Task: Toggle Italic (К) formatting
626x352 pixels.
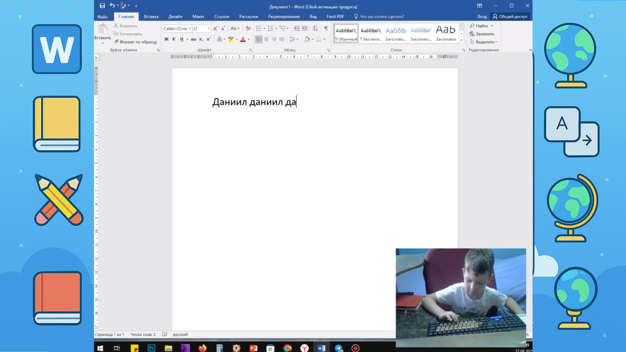Action: [x=174, y=39]
